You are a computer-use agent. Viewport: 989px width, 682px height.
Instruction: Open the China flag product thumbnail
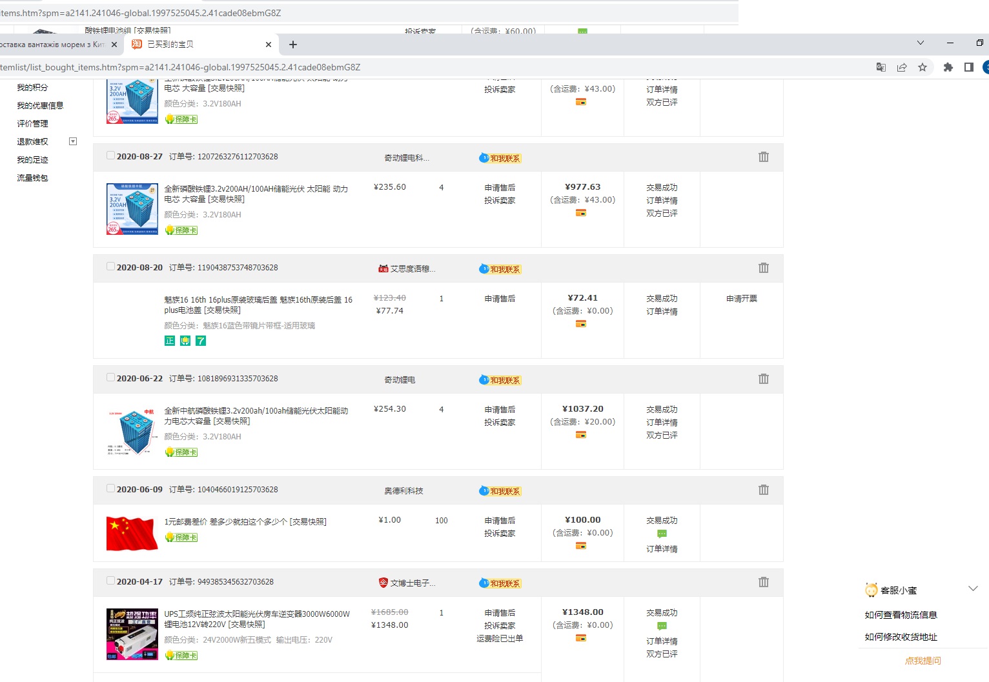[132, 533]
